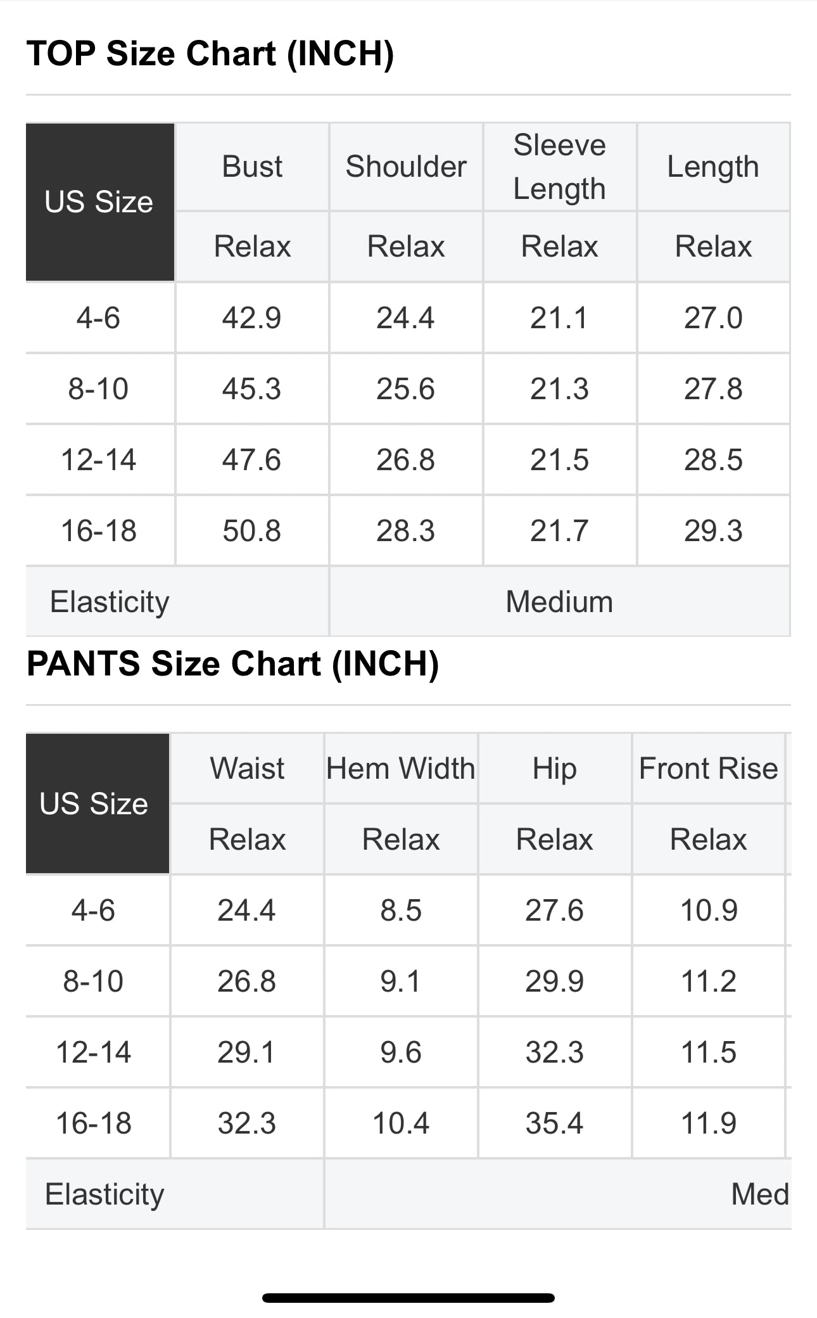
Task: Tap the Front Rise column header
Action: [x=708, y=769]
